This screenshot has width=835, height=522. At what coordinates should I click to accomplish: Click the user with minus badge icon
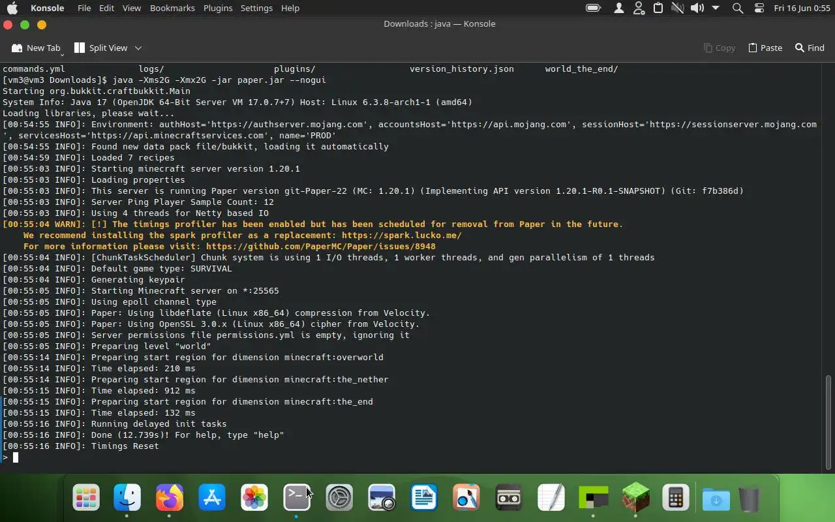click(x=639, y=8)
